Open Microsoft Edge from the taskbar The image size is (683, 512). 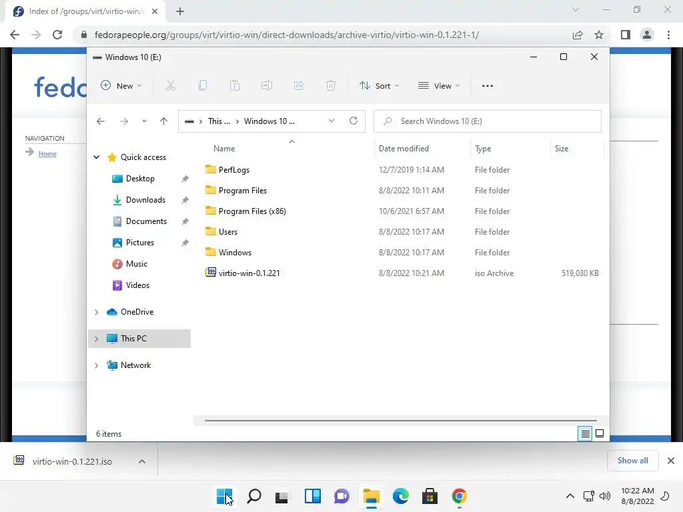(x=401, y=496)
